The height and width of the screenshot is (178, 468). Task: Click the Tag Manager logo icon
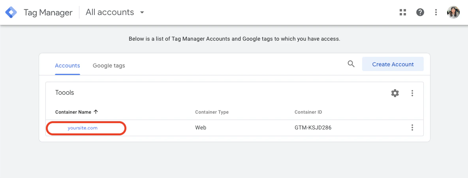pos(11,12)
